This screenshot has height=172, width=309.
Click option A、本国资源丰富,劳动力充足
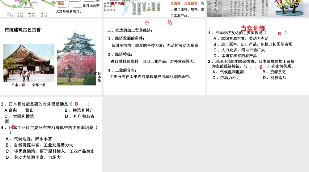tap(241, 38)
